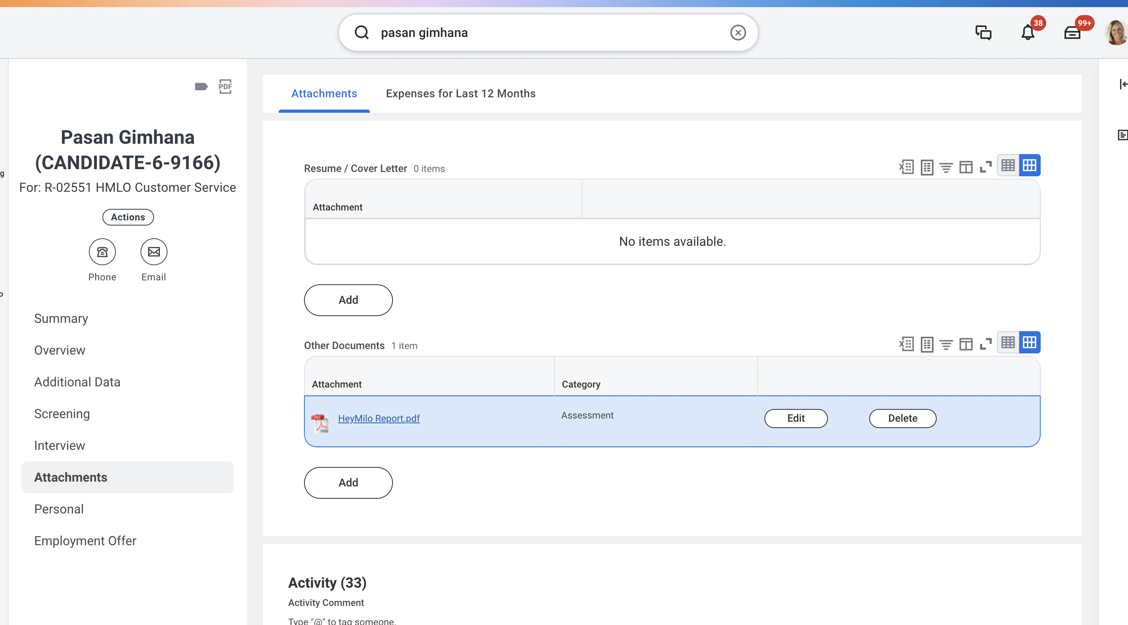Image resolution: width=1128 pixels, height=625 pixels.
Task: Open the Personal section
Action: click(x=59, y=509)
